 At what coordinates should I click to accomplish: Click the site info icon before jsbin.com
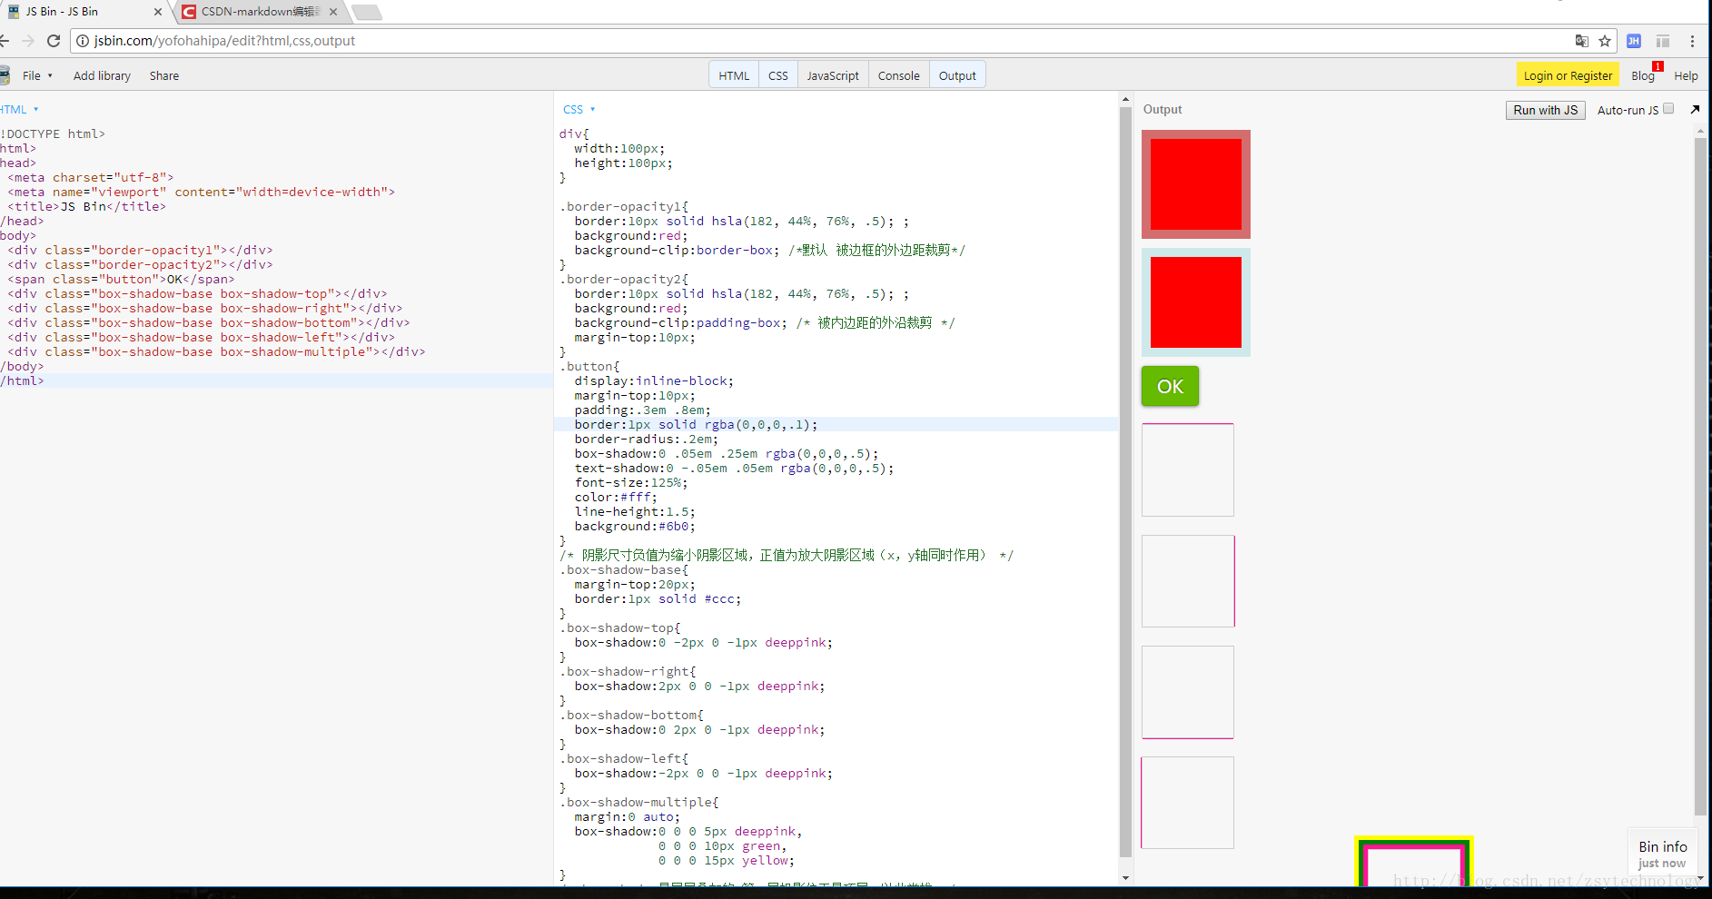click(x=83, y=41)
